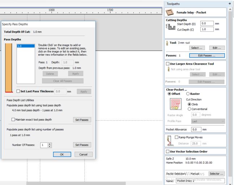Click the 1000 mark on the ruler

[x=51, y=10]
